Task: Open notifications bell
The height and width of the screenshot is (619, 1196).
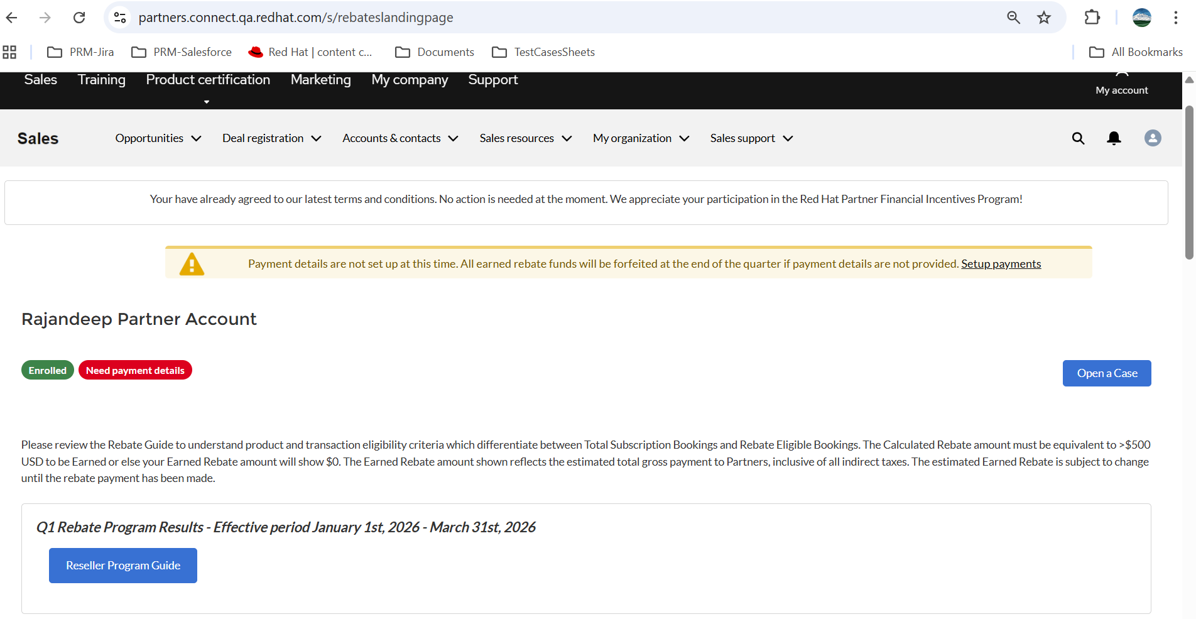Action: click(1114, 138)
